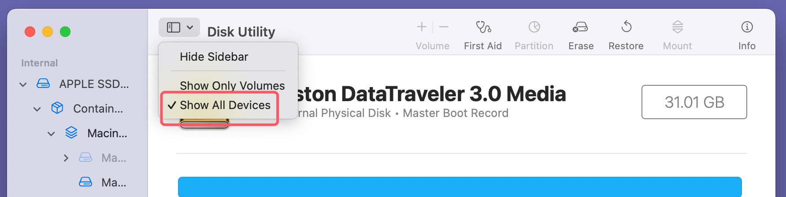This screenshot has height=197, width=786.
Task: Click the remove Volume minus icon
Action: coord(444,27)
